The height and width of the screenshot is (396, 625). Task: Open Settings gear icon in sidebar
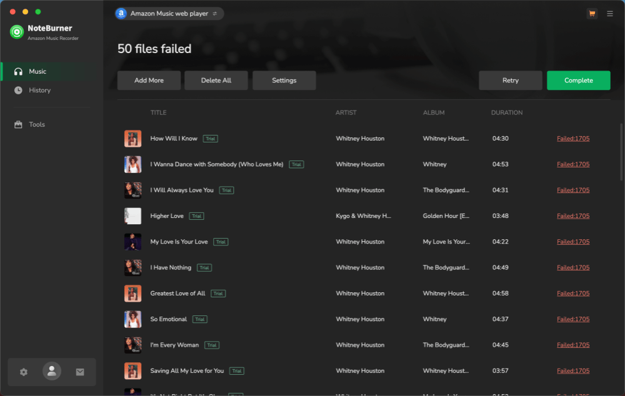tap(24, 372)
